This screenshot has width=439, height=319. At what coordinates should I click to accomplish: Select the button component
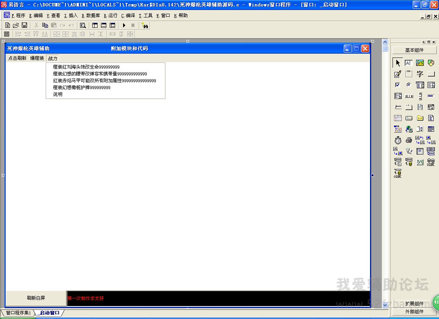pyautogui.click(x=431, y=74)
